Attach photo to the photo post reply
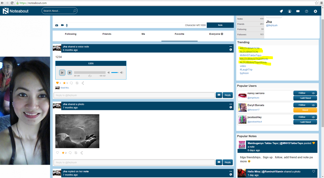This screenshot has width=324, height=178. point(219,162)
